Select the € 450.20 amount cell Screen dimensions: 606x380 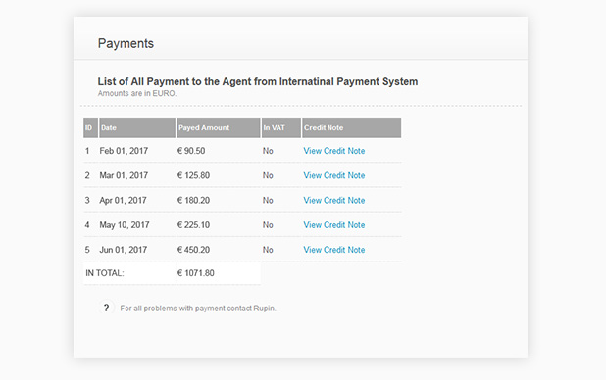click(x=193, y=250)
